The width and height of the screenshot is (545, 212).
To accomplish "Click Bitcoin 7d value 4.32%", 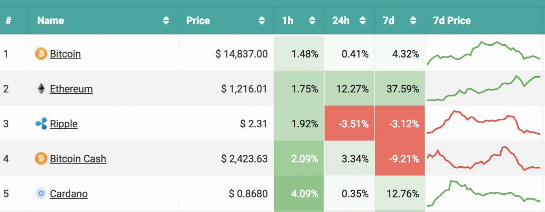I will pos(405,54).
